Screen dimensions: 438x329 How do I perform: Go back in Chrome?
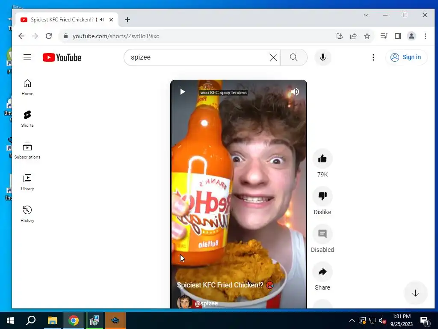21,36
